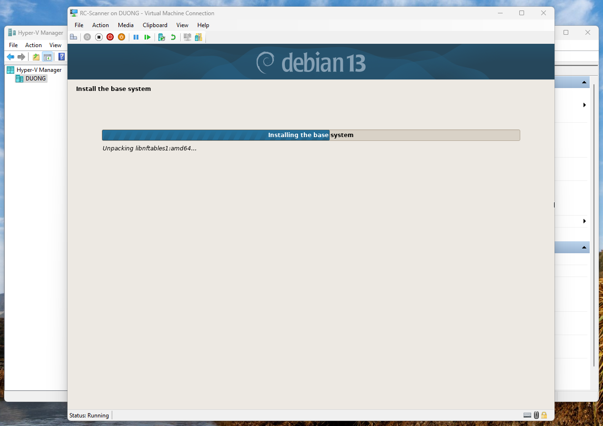The image size is (603, 426).
Task: Create a checkpoint using the toolbar icon
Action: click(x=162, y=37)
